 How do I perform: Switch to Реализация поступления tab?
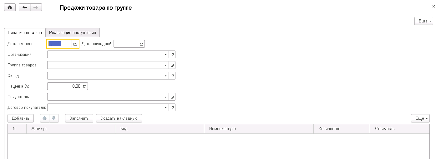[x=73, y=32]
